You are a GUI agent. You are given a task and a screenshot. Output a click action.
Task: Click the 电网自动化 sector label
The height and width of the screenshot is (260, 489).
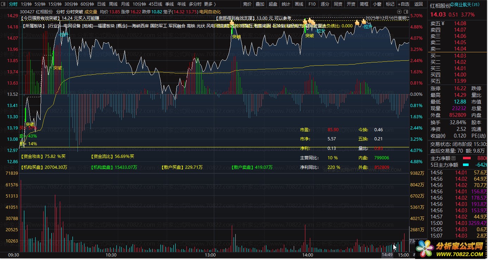point(210,12)
